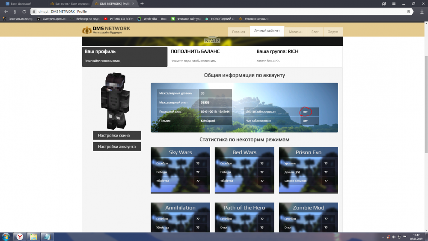Click the Настройки аккаунта button
428x241 pixels.
pyautogui.click(x=117, y=146)
